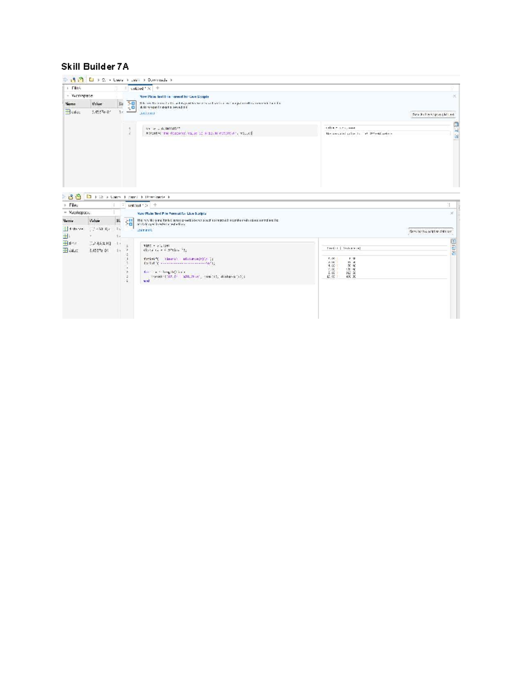This screenshot has height=673, width=520.
Task: Select the i variable in lower workspace
Action: 66,236
